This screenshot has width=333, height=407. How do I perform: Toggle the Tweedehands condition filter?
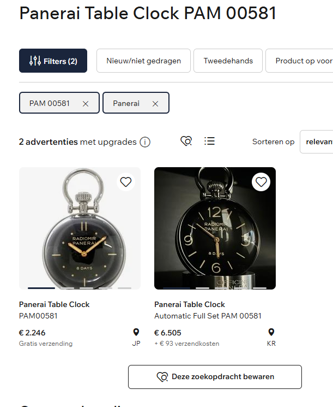(228, 61)
